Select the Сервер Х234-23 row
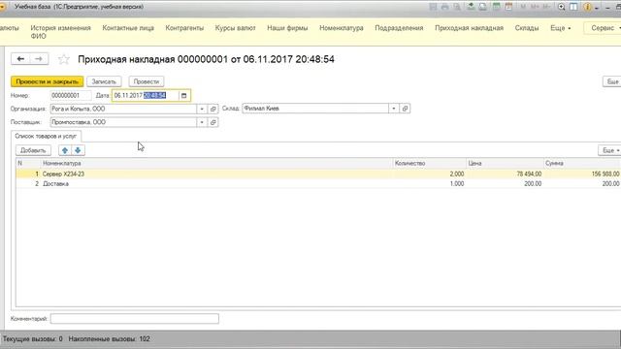 [x=318, y=174]
